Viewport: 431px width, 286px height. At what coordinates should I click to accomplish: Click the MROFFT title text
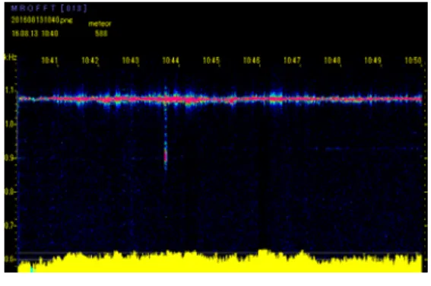49,8
